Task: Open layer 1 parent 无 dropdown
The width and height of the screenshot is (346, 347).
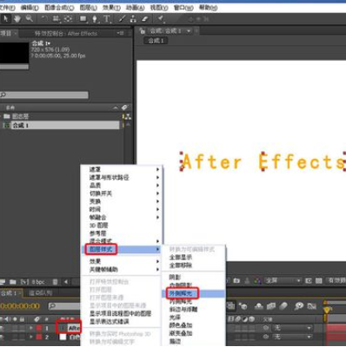Action: pyautogui.click(x=292, y=328)
